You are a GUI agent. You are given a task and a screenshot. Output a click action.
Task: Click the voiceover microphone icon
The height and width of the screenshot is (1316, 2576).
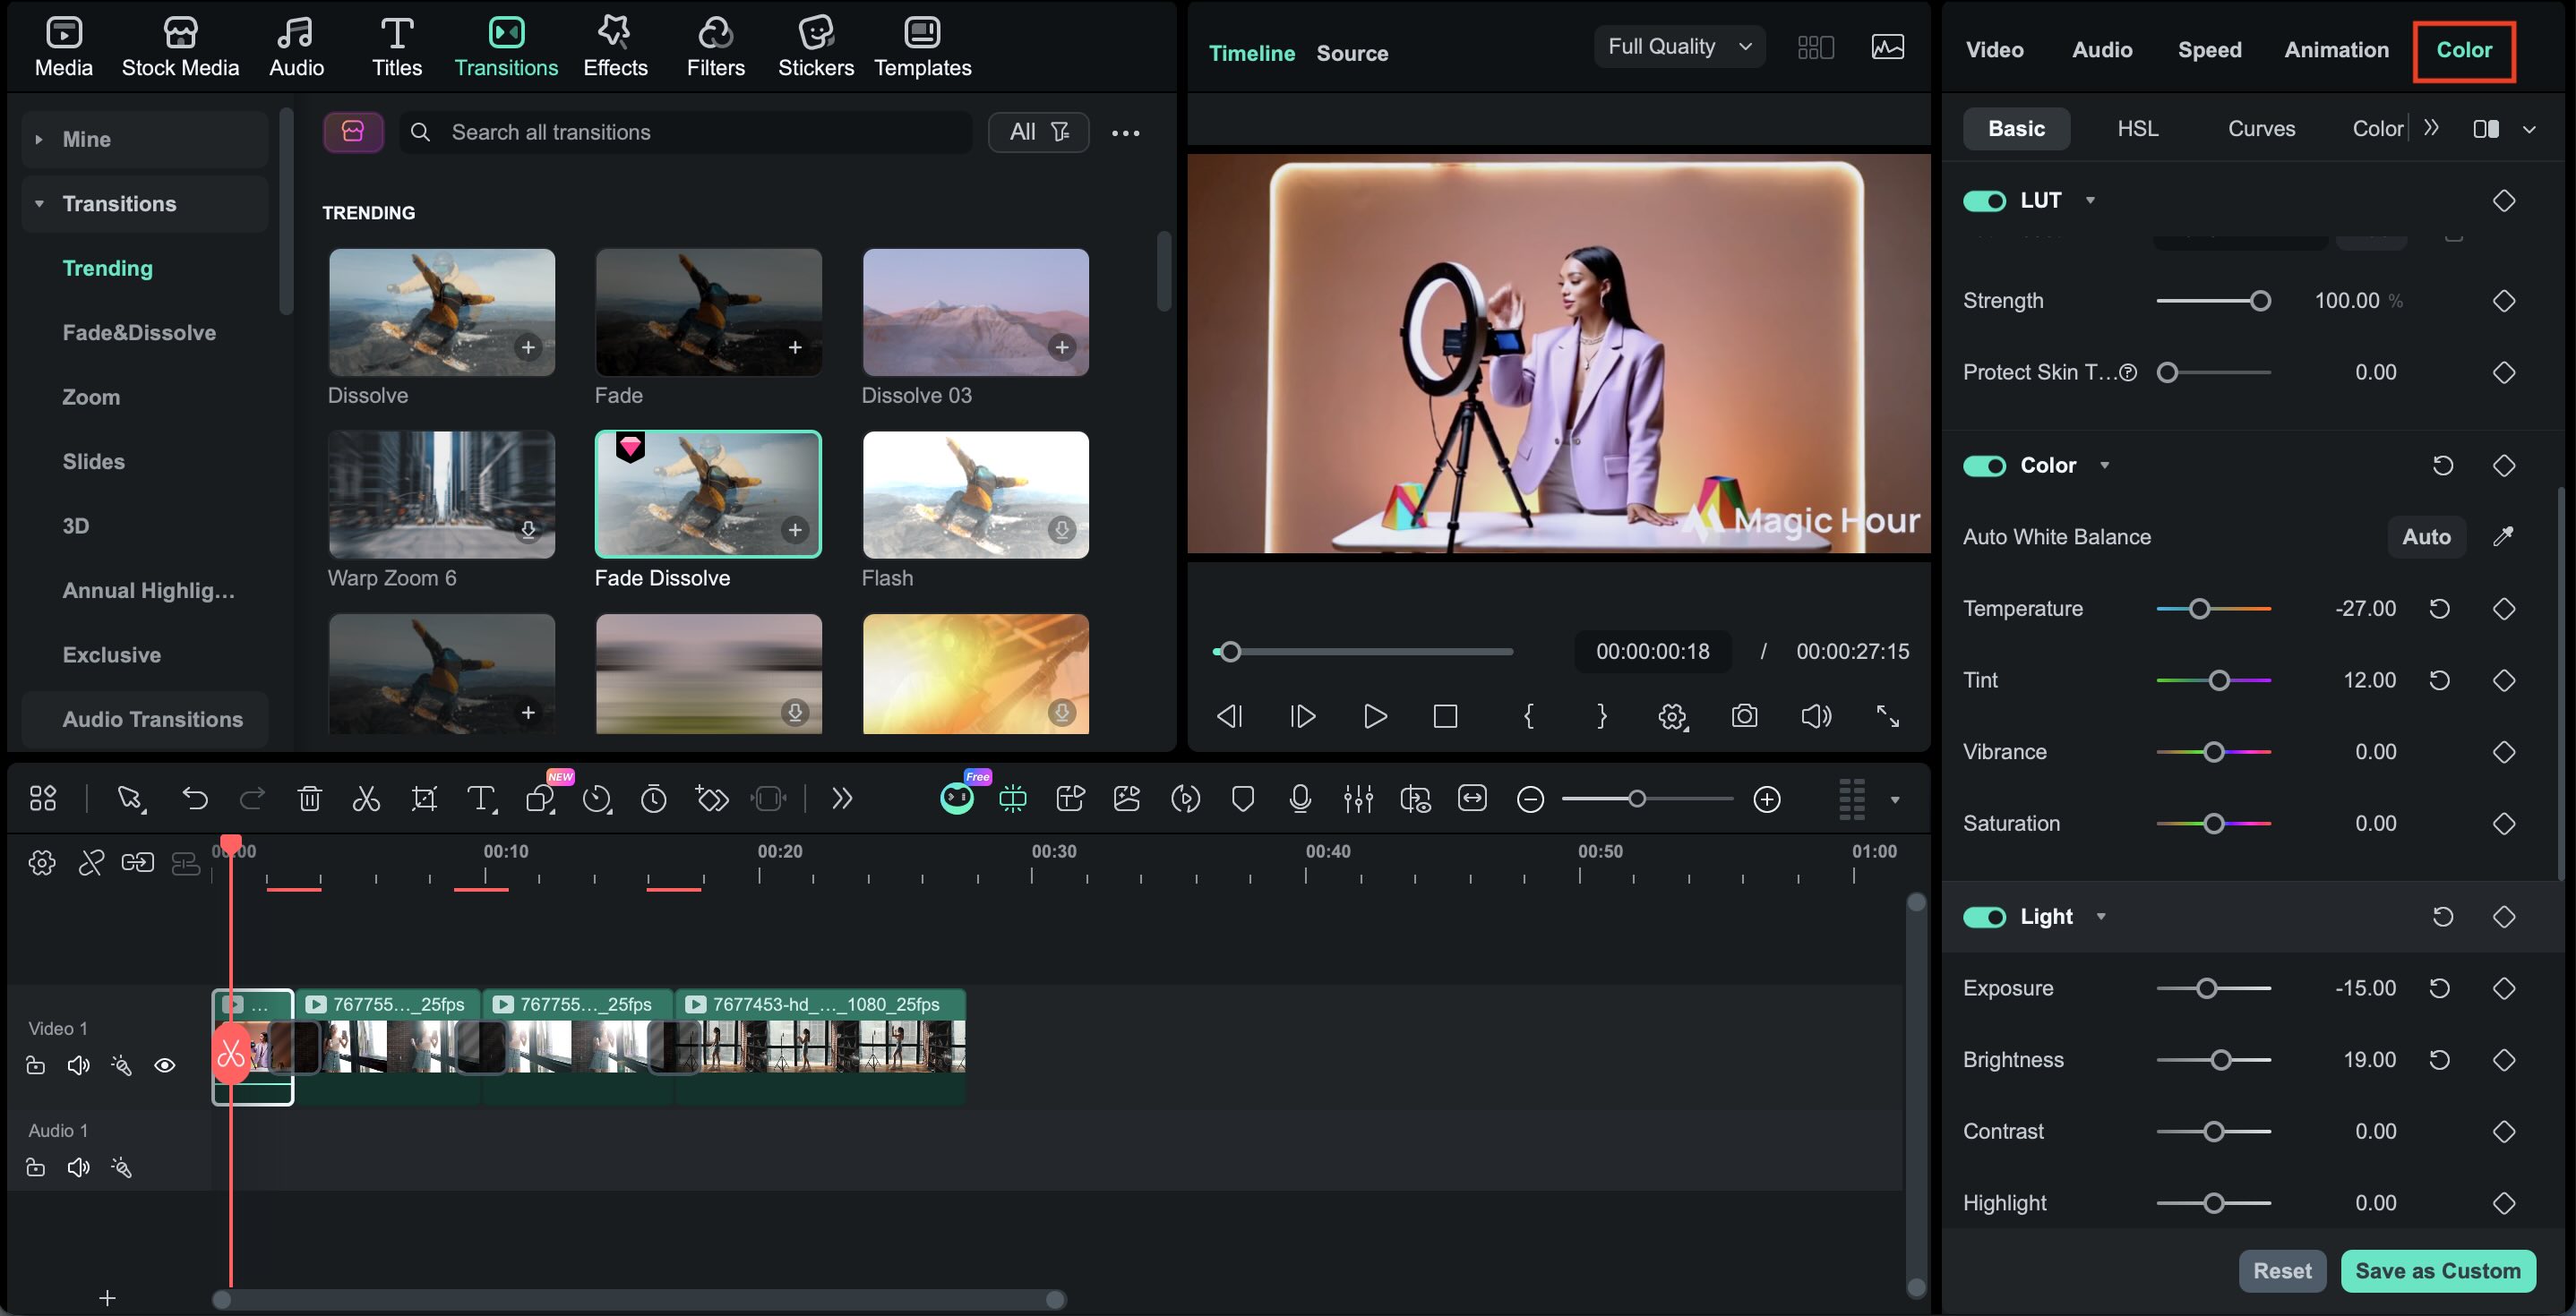click(1300, 799)
